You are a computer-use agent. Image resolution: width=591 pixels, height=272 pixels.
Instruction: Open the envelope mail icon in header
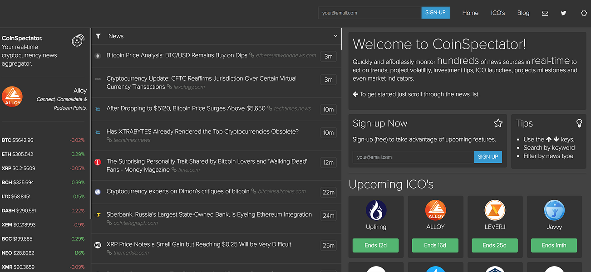click(x=545, y=13)
